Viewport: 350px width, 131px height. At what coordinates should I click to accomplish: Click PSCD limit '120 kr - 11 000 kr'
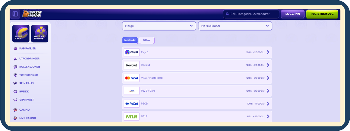point(256,104)
